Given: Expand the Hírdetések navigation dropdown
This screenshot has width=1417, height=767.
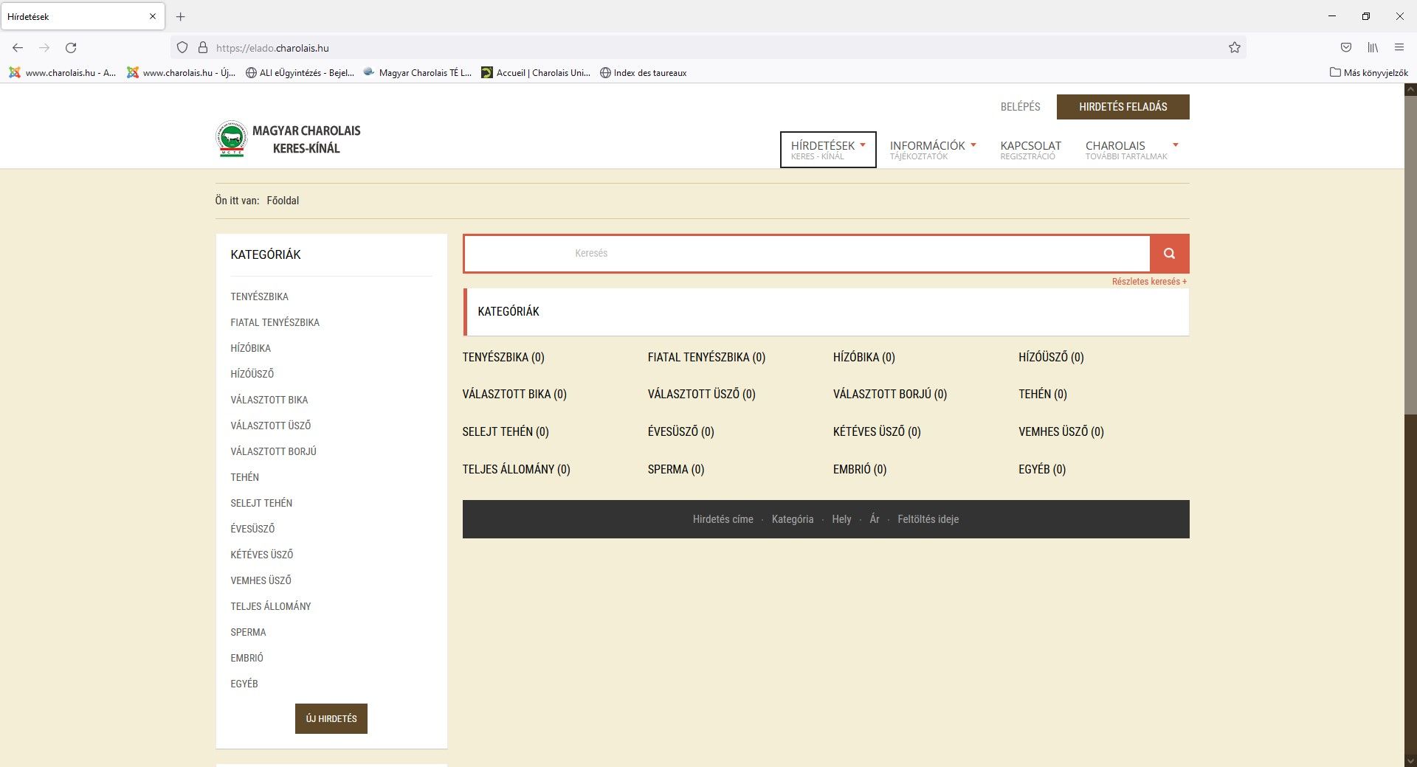Looking at the screenshot, I should [x=827, y=149].
